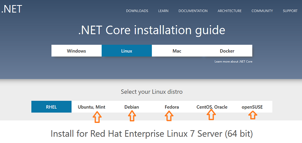The height and width of the screenshot is (143, 302).
Task: Click the orange arrow beneath Fedora
Action: [169, 116]
